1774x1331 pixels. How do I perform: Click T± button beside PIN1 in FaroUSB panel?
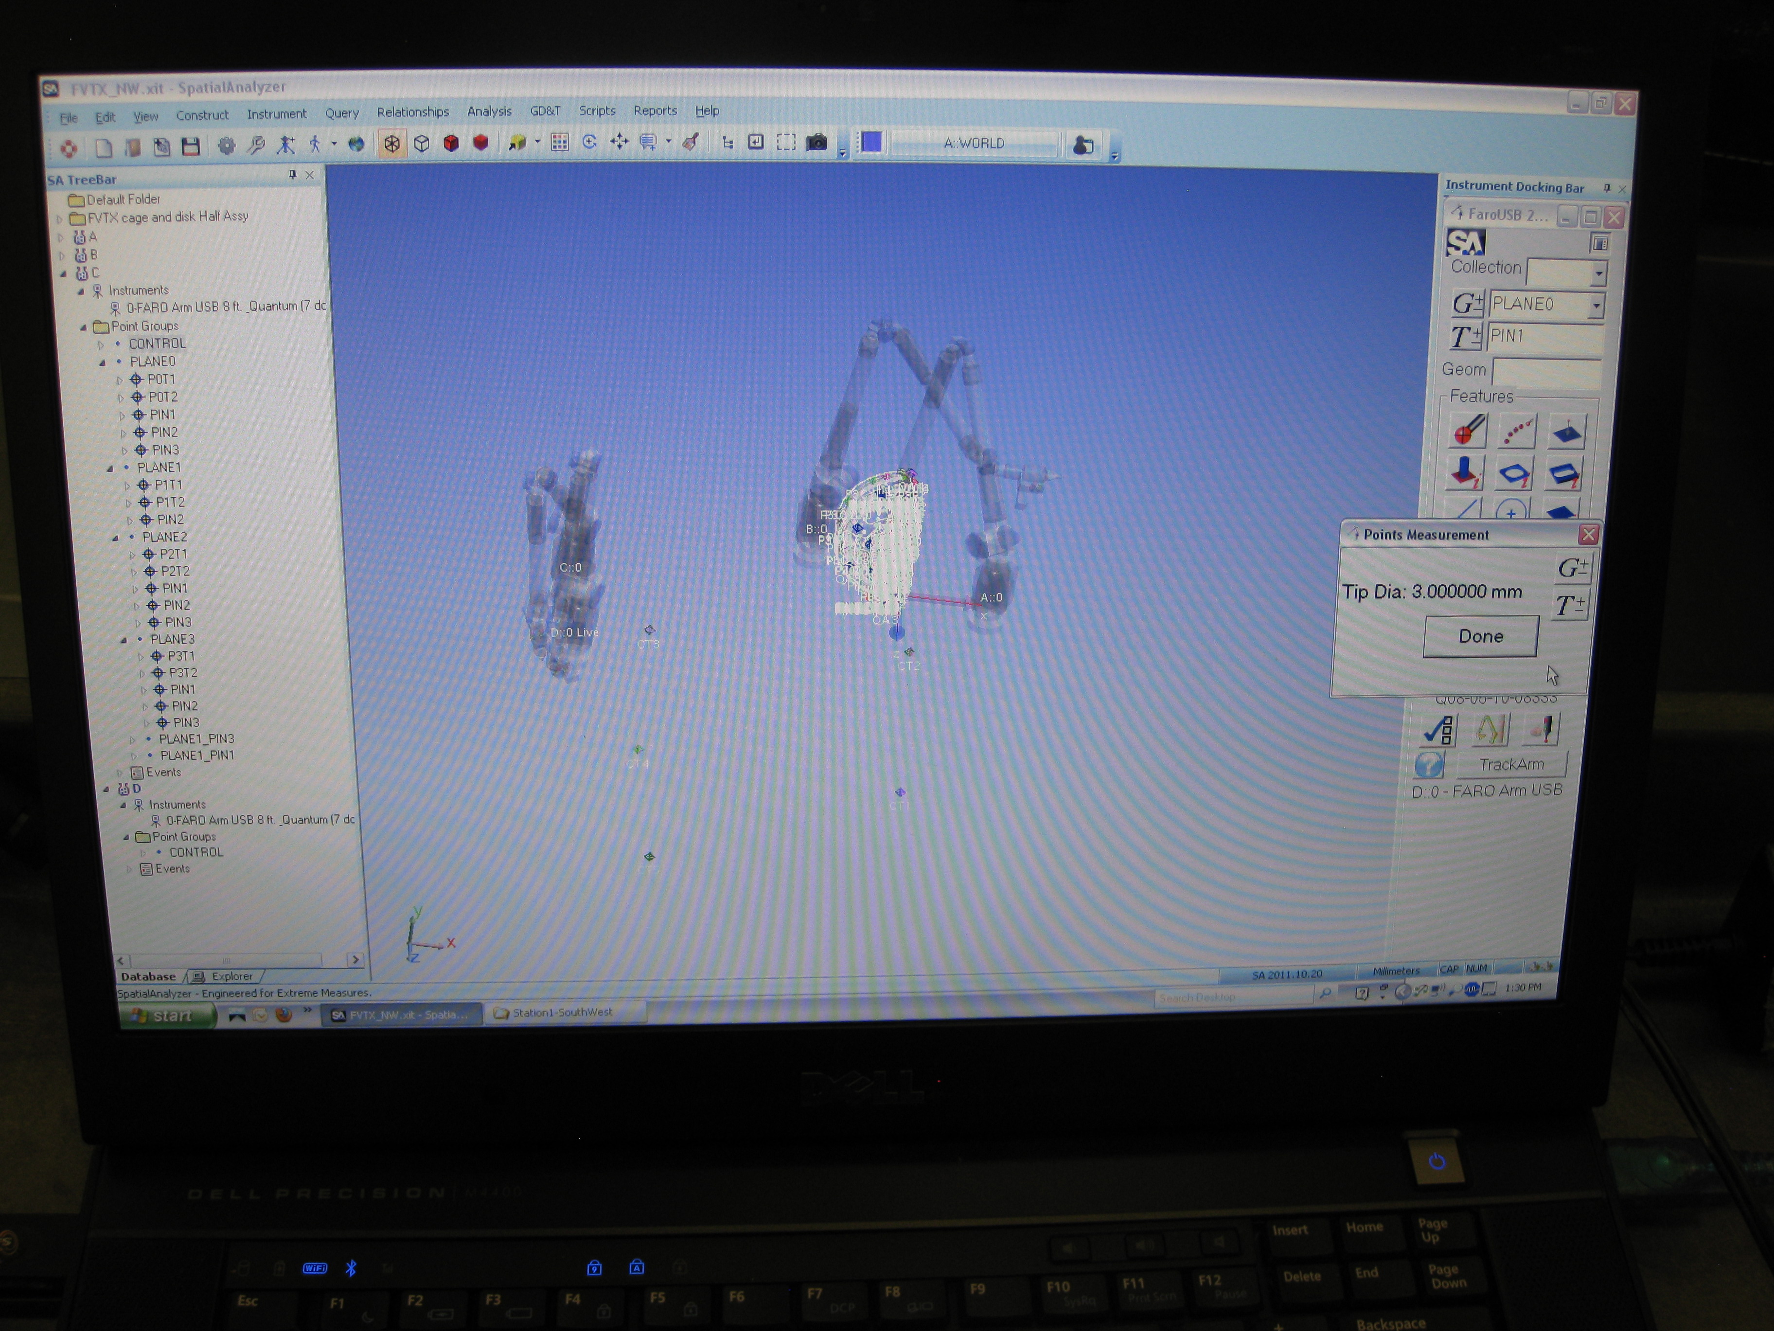click(1466, 337)
